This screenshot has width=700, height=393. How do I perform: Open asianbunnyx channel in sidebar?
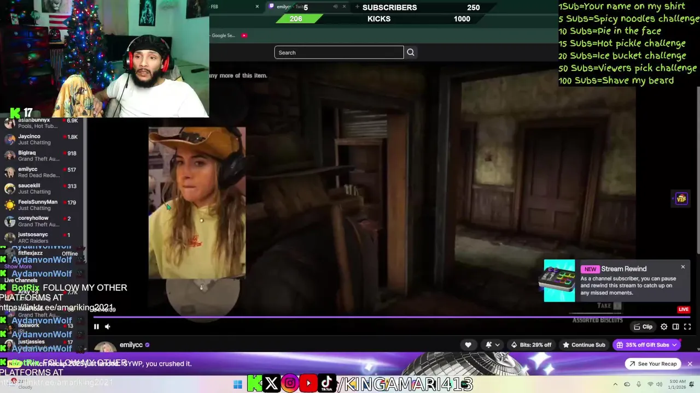click(x=42, y=123)
